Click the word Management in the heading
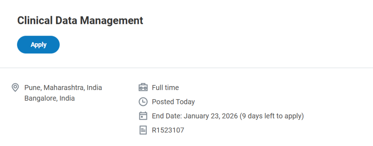373x146 pixels. [x=112, y=20]
